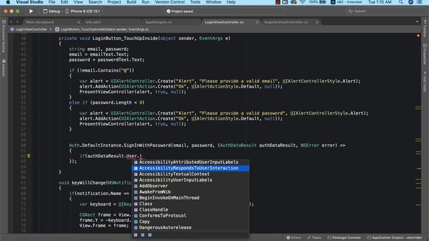Click the Project saved status checkmark
The width and height of the screenshot is (429, 241).
tap(168, 11)
